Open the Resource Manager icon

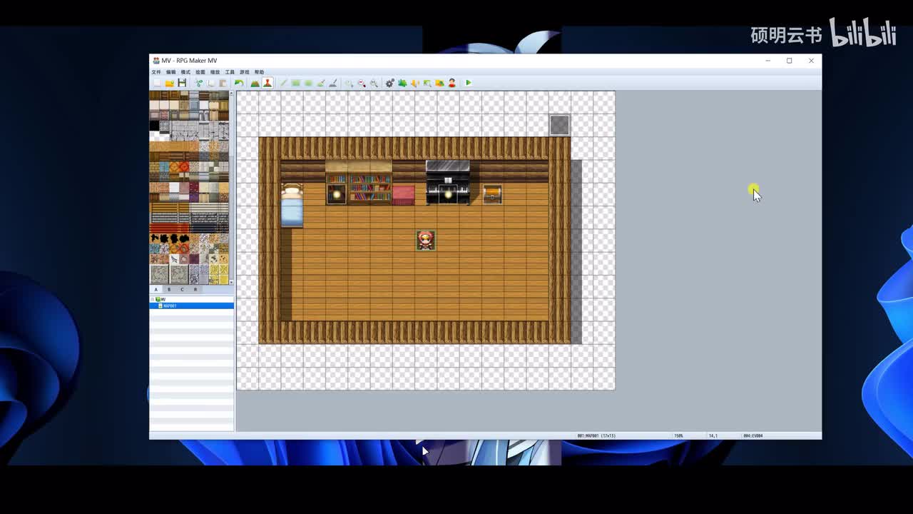click(439, 83)
